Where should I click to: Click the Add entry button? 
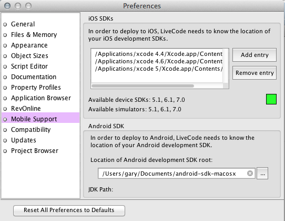tap(255, 55)
